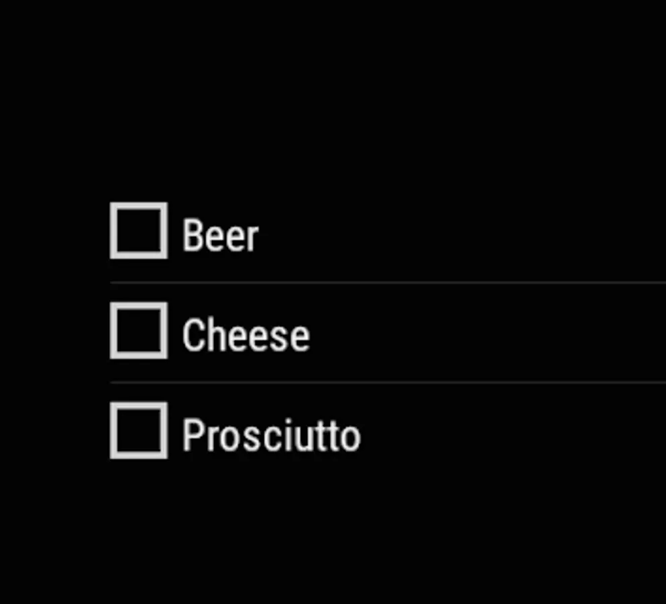
Task: Check the Beer checkbox
Action: coord(138,231)
